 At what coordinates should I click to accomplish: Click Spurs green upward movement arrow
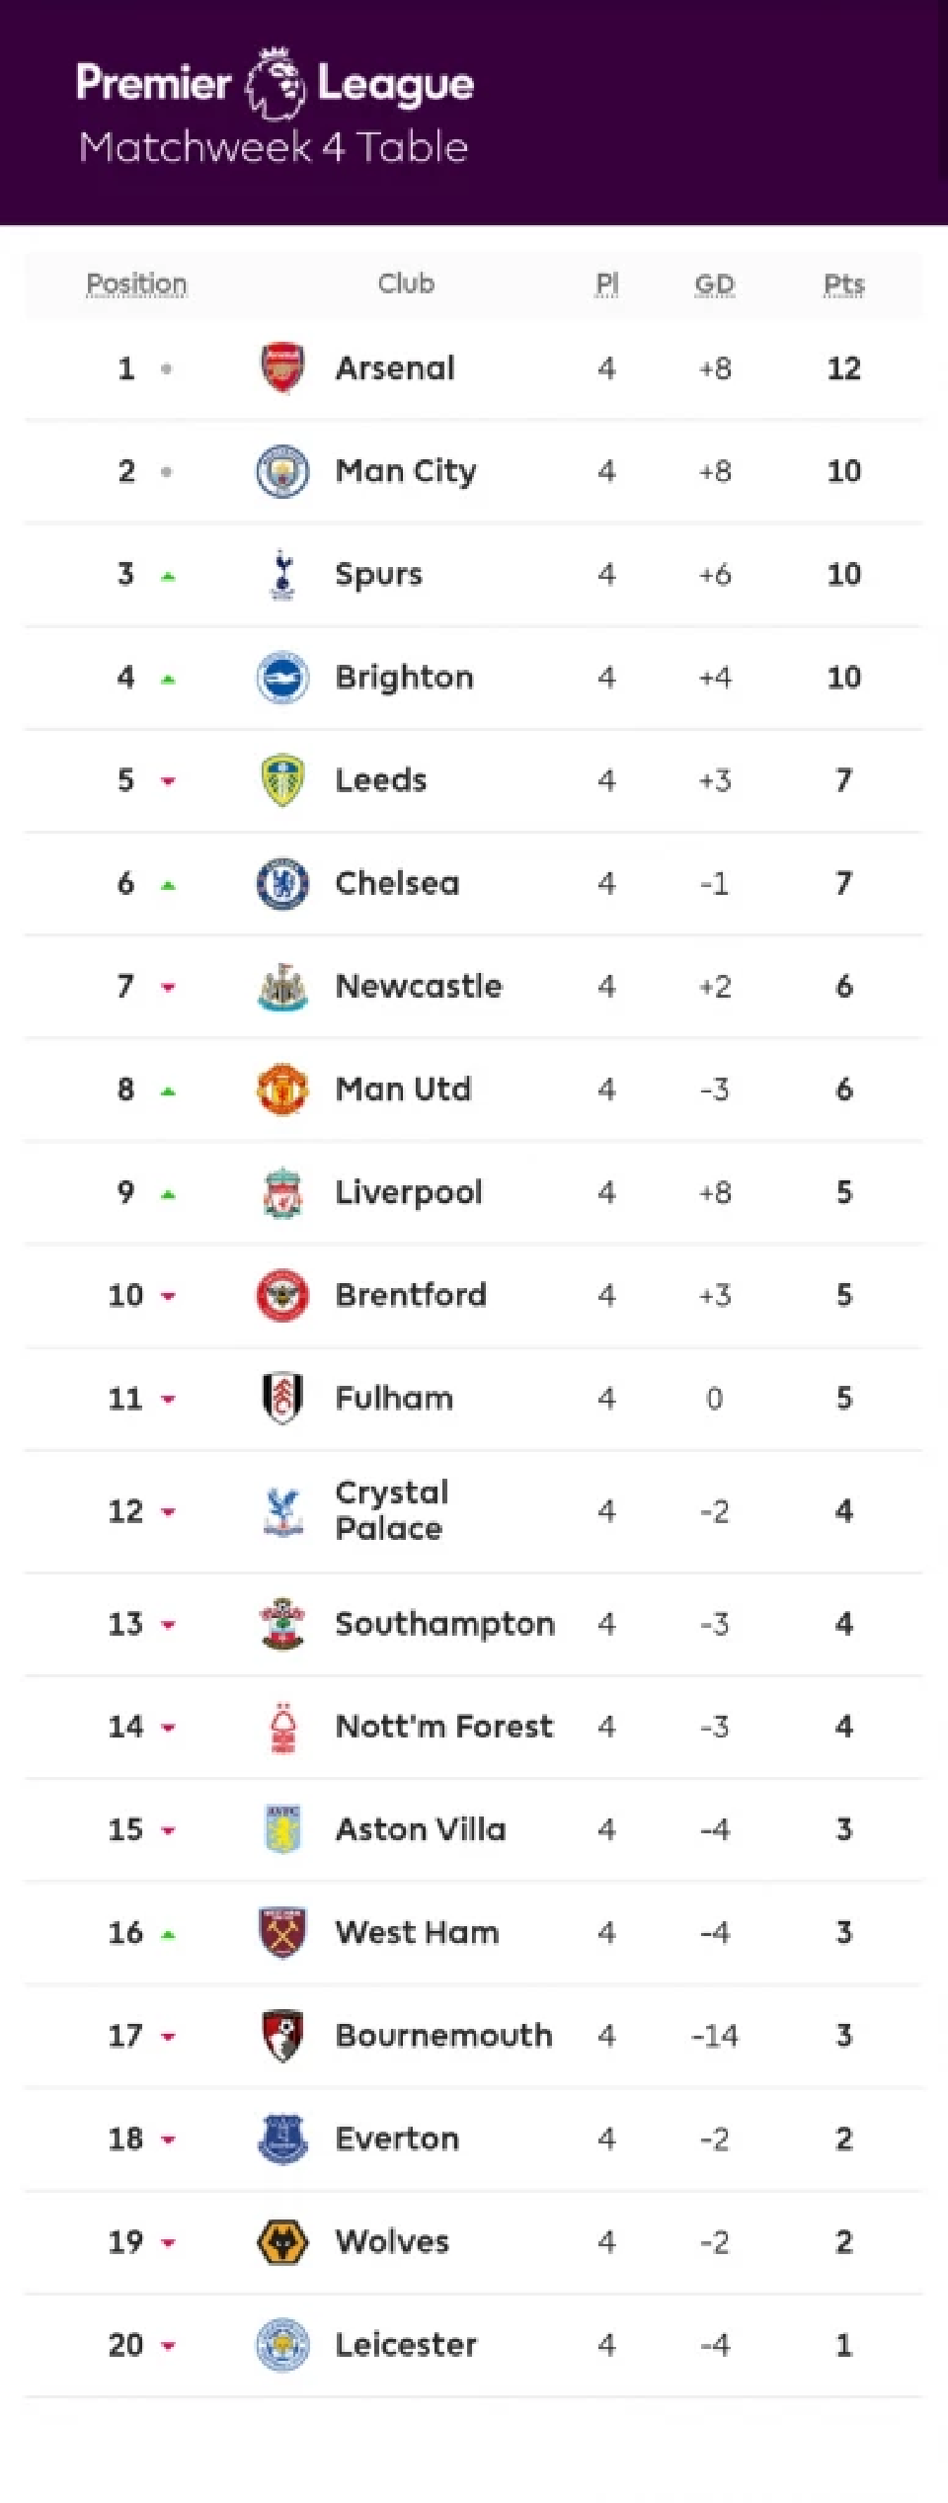pyautogui.click(x=168, y=577)
